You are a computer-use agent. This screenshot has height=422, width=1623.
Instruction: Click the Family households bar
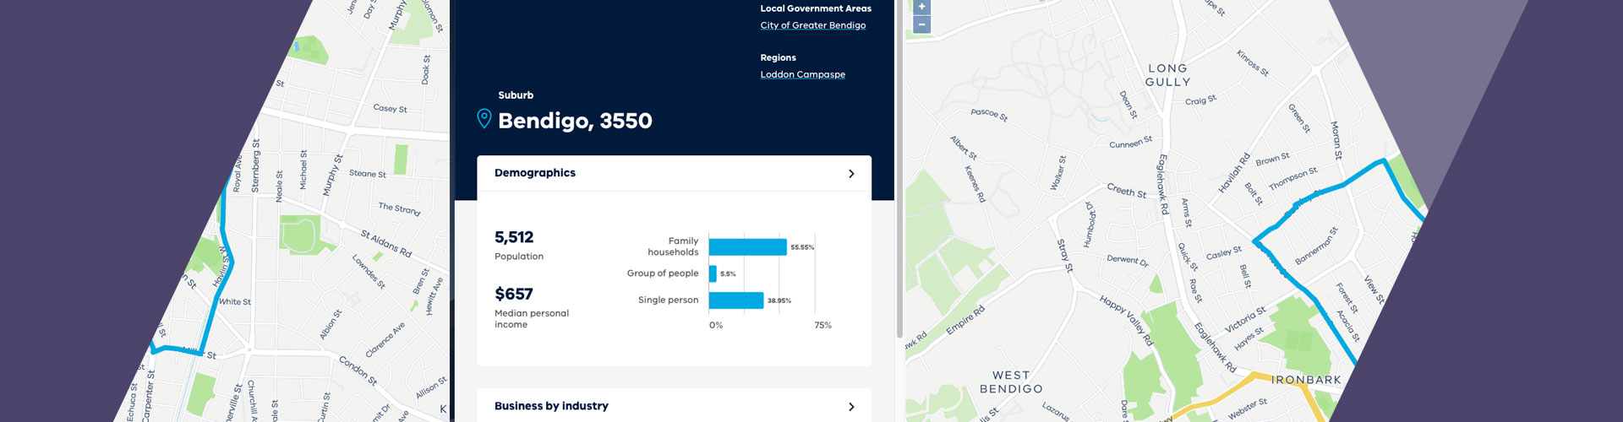point(748,247)
